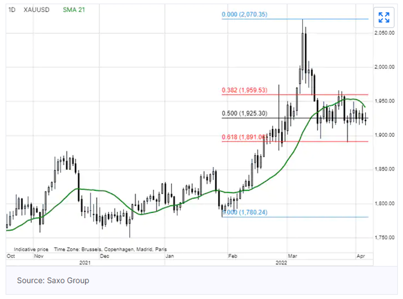Click the Source: Saxo Group caption

point(53,281)
